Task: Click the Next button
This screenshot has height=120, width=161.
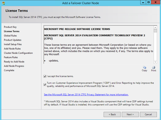Action: click(130, 114)
